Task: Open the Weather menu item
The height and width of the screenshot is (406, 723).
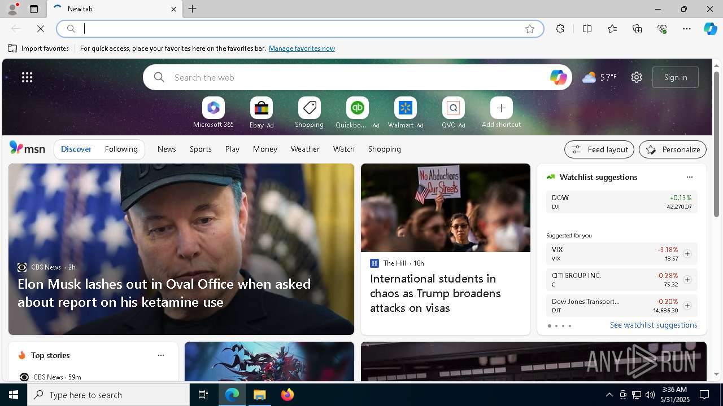Action: click(305, 149)
